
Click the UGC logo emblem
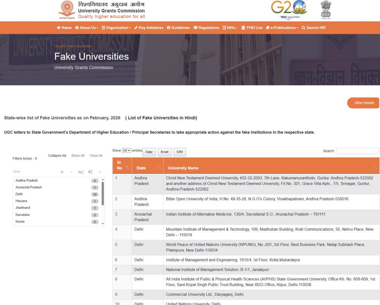[67, 10]
